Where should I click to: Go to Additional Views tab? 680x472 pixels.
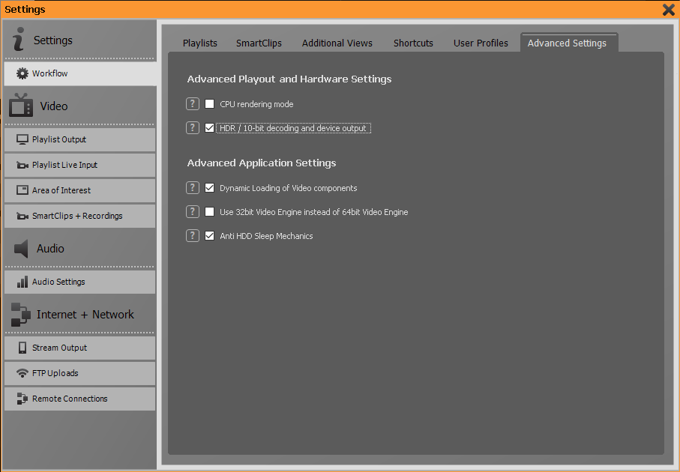[x=337, y=43]
